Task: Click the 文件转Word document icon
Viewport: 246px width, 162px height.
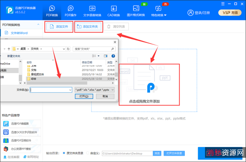Action: click(x=7, y=33)
